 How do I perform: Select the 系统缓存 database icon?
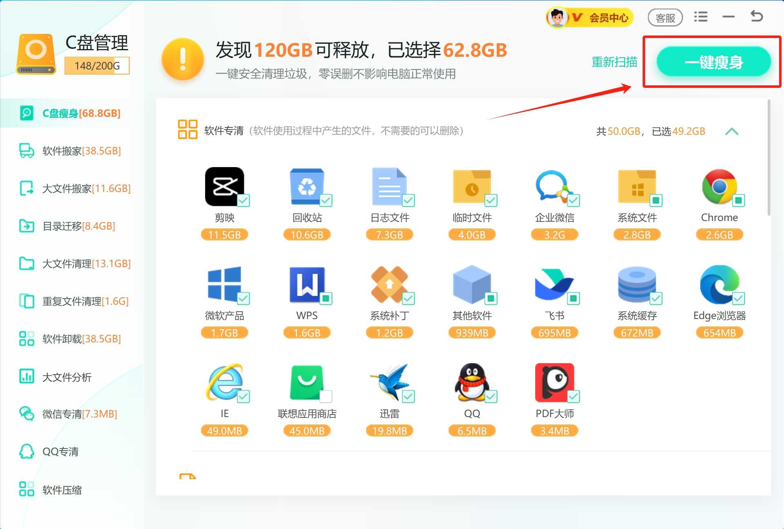pyautogui.click(x=637, y=284)
